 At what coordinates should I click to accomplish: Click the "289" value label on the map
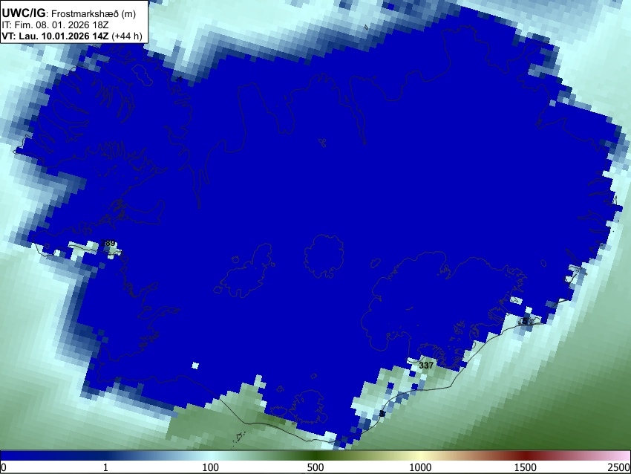tap(108, 243)
